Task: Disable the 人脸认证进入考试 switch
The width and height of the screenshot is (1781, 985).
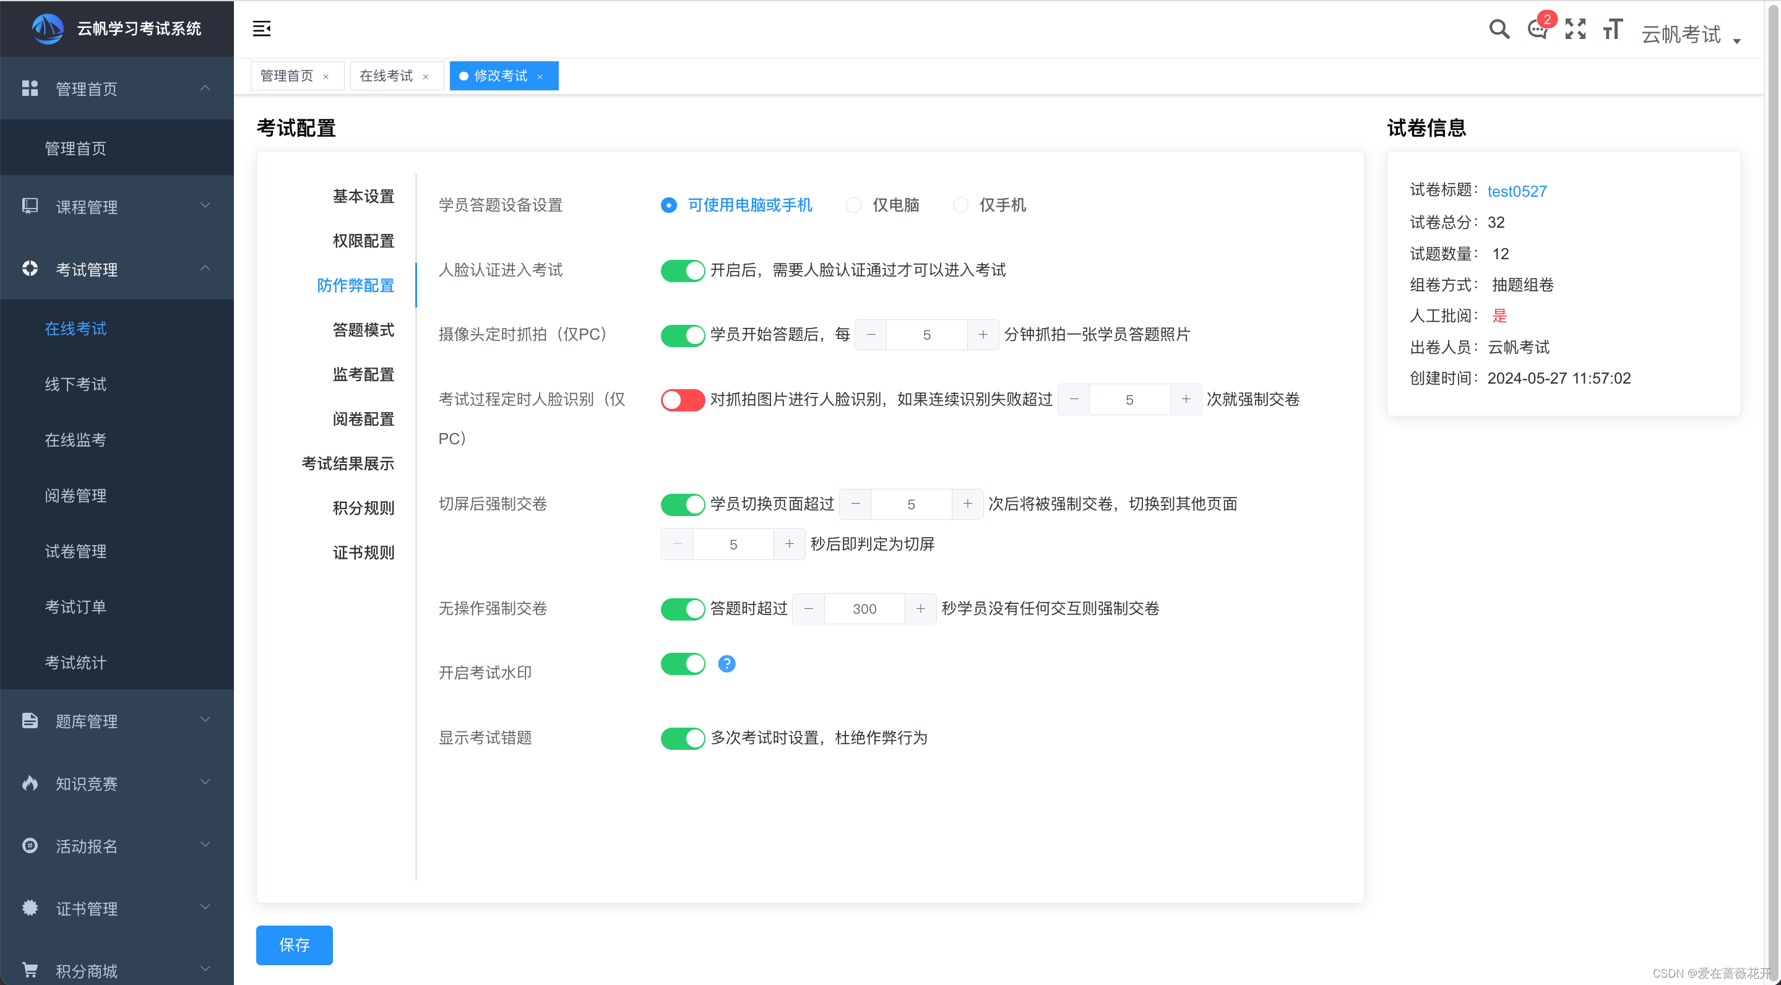Action: 683,270
